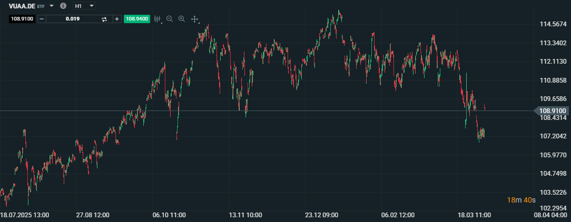Click the 18.03 11:00 time axis label
This screenshot has width=571, height=222.
[x=474, y=215]
